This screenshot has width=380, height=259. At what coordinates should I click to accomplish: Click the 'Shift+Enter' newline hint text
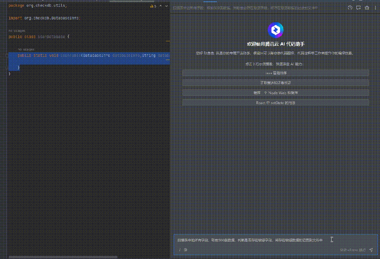(353, 250)
